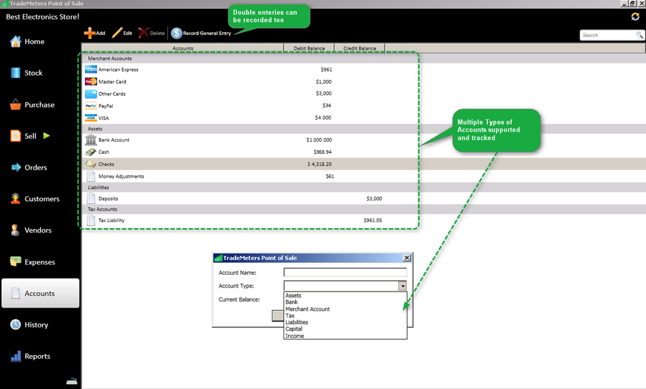Click the Delete red X icon
Image resolution: width=646 pixels, height=389 pixels.
point(143,33)
